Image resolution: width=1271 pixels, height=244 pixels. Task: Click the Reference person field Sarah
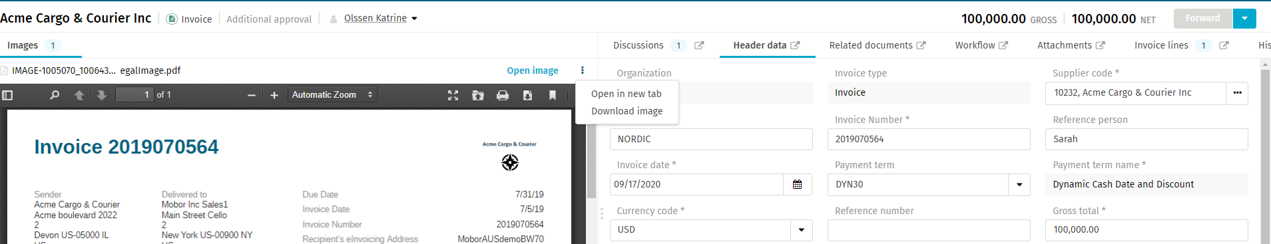1146,139
